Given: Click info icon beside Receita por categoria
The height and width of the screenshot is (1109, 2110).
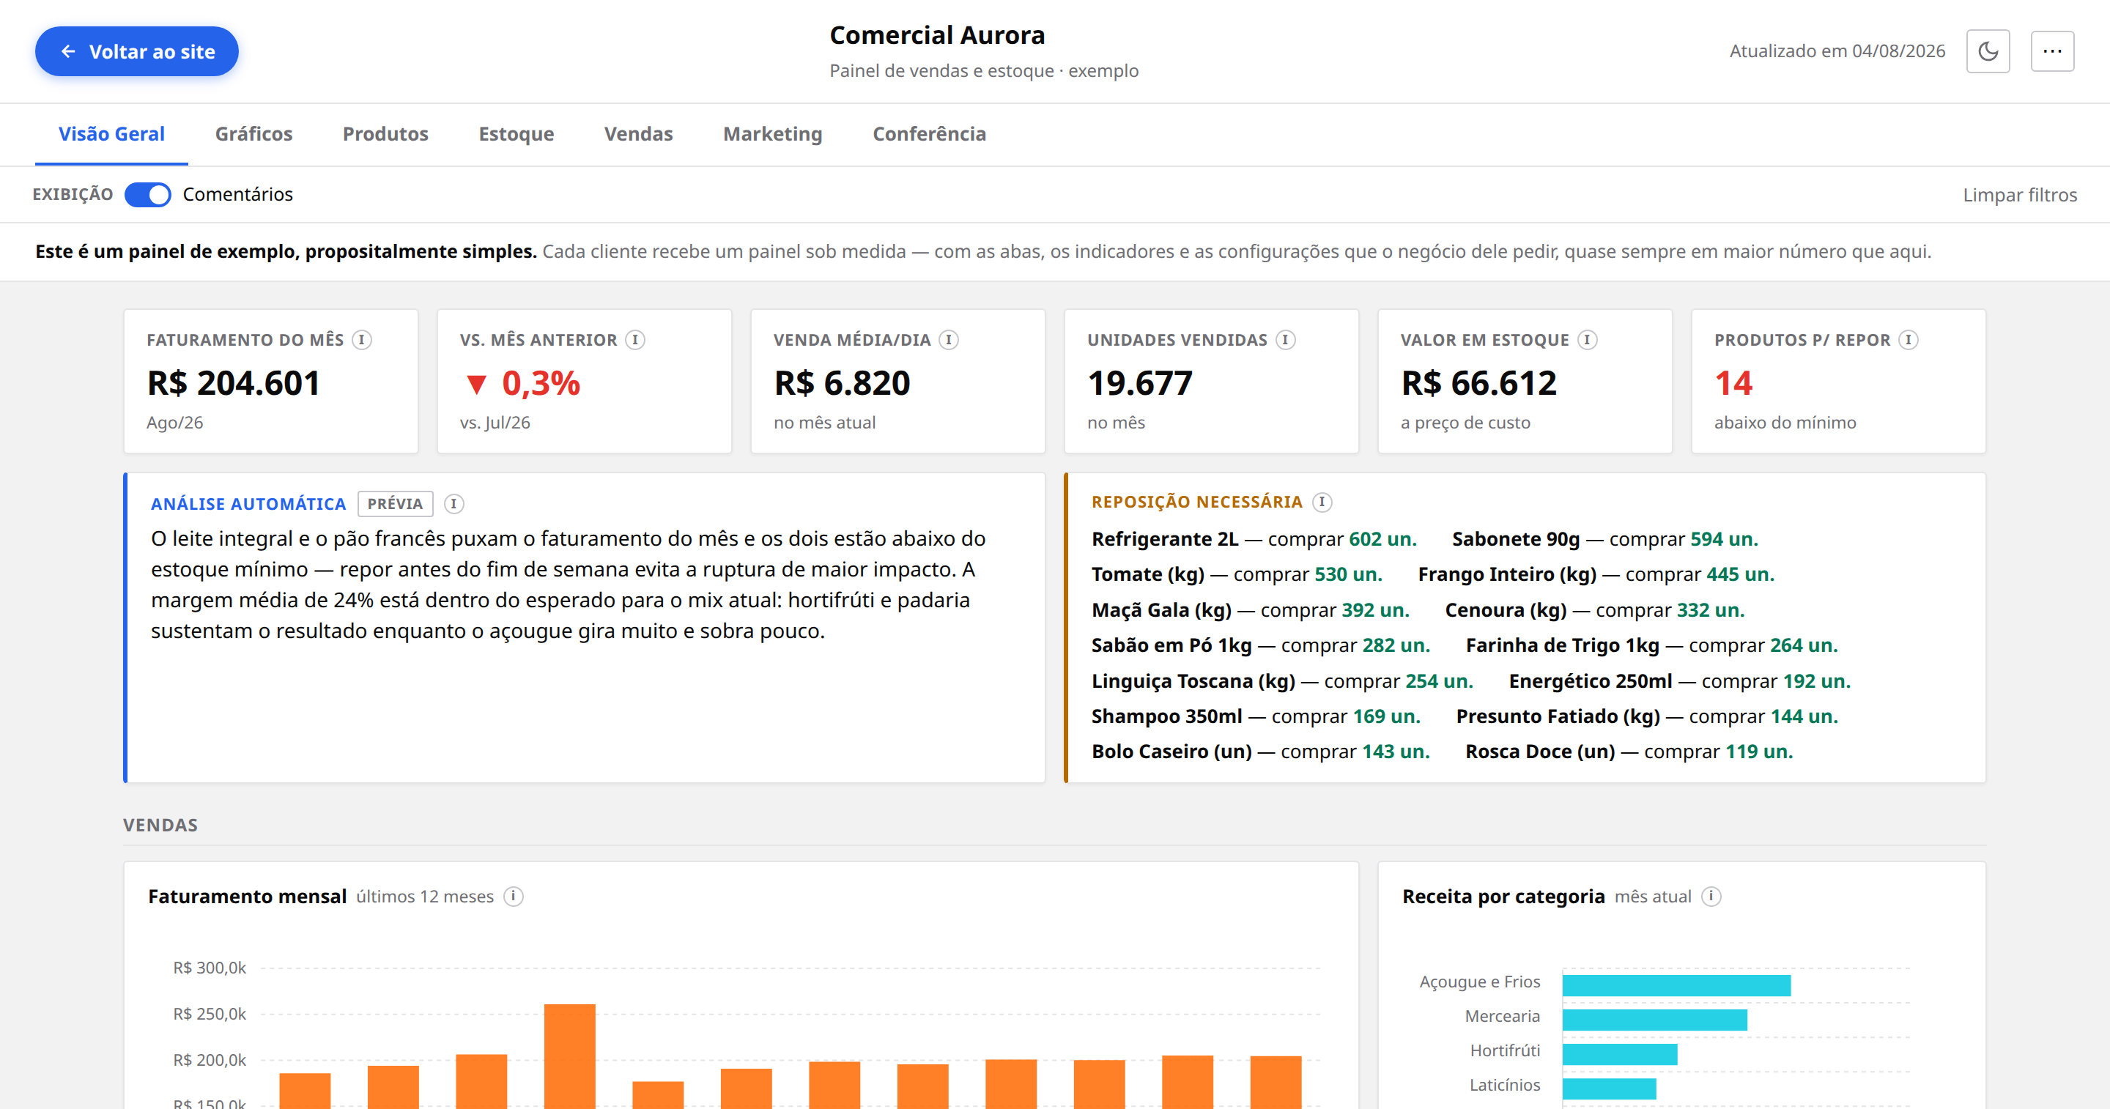Looking at the screenshot, I should pos(1711,897).
